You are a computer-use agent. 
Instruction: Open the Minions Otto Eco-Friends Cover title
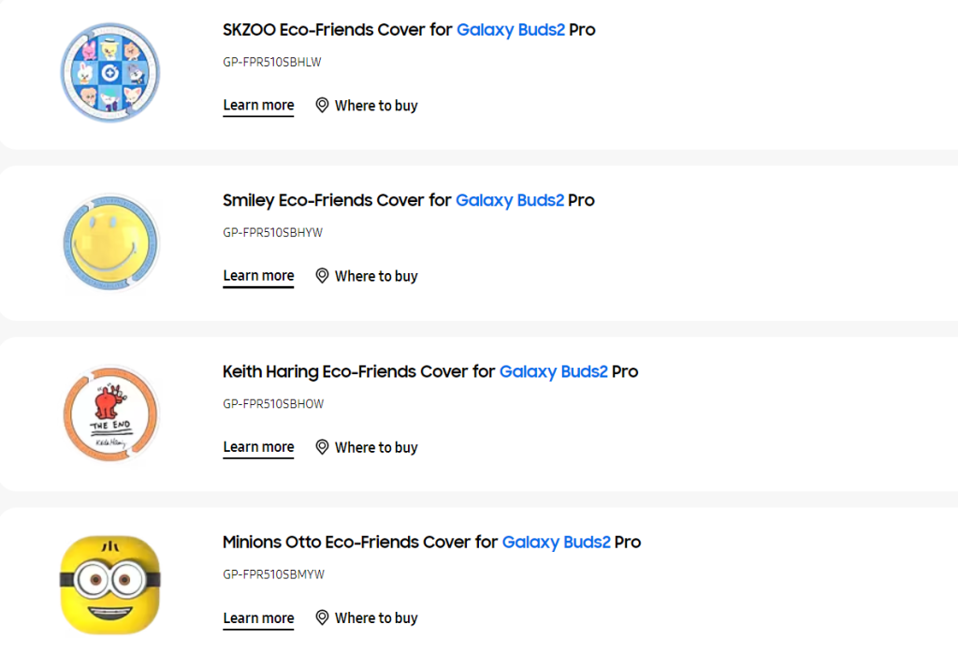coord(431,542)
